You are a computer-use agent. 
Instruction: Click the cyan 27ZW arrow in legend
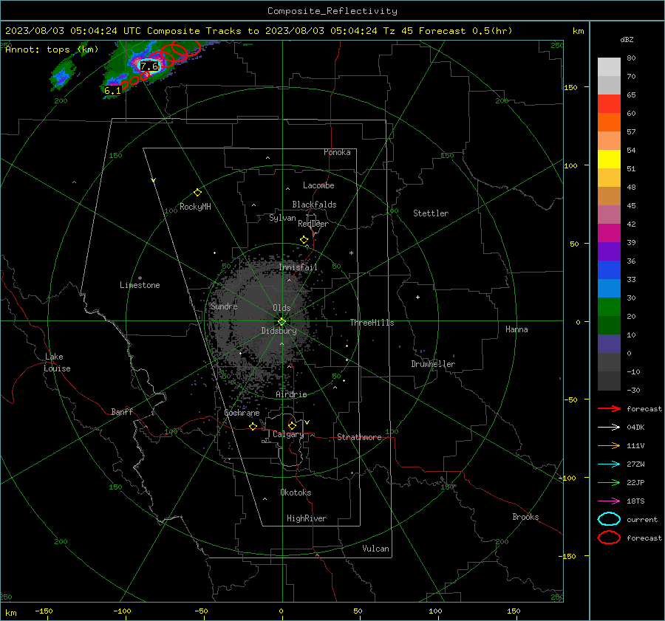[x=609, y=464]
